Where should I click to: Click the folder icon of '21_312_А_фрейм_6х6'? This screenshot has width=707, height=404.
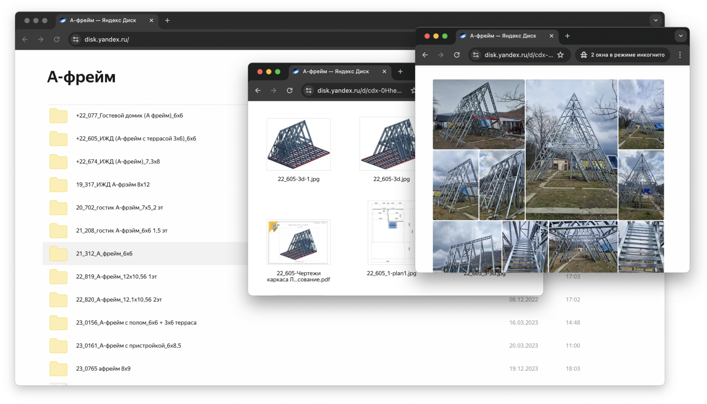(58, 254)
